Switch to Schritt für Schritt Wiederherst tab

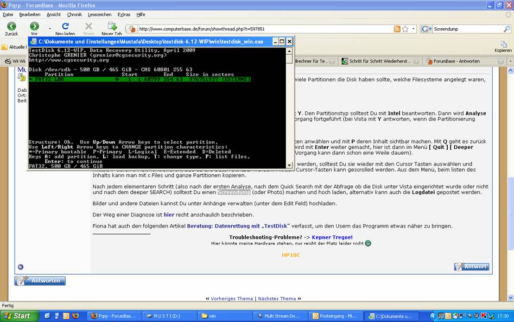380,61
